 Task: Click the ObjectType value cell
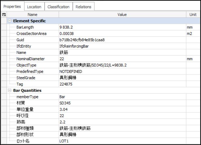pyautogui.click(x=93, y=65)
